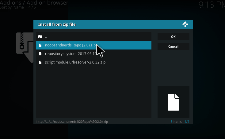Click the clock time display
Viewport: 225px width, 139px height.
point(212,5)
